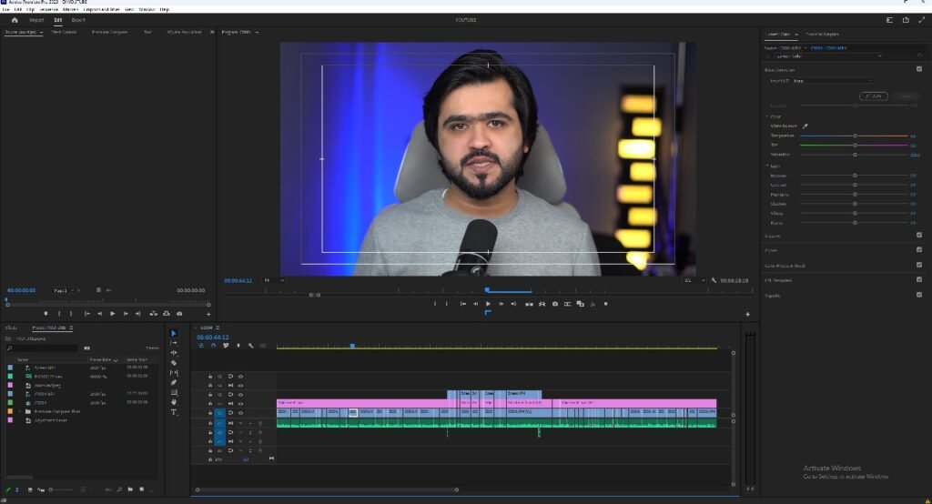Step forward one frame in Program monitor

click(501, 304)
